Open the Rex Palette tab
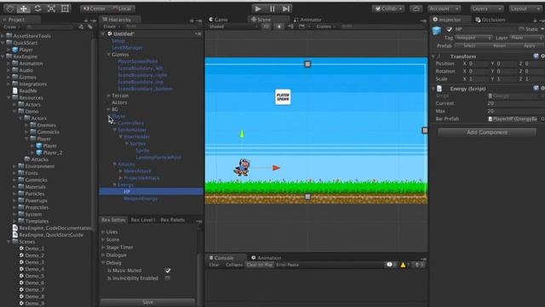The width and height of the screenshot is (545, 307). 172,220
